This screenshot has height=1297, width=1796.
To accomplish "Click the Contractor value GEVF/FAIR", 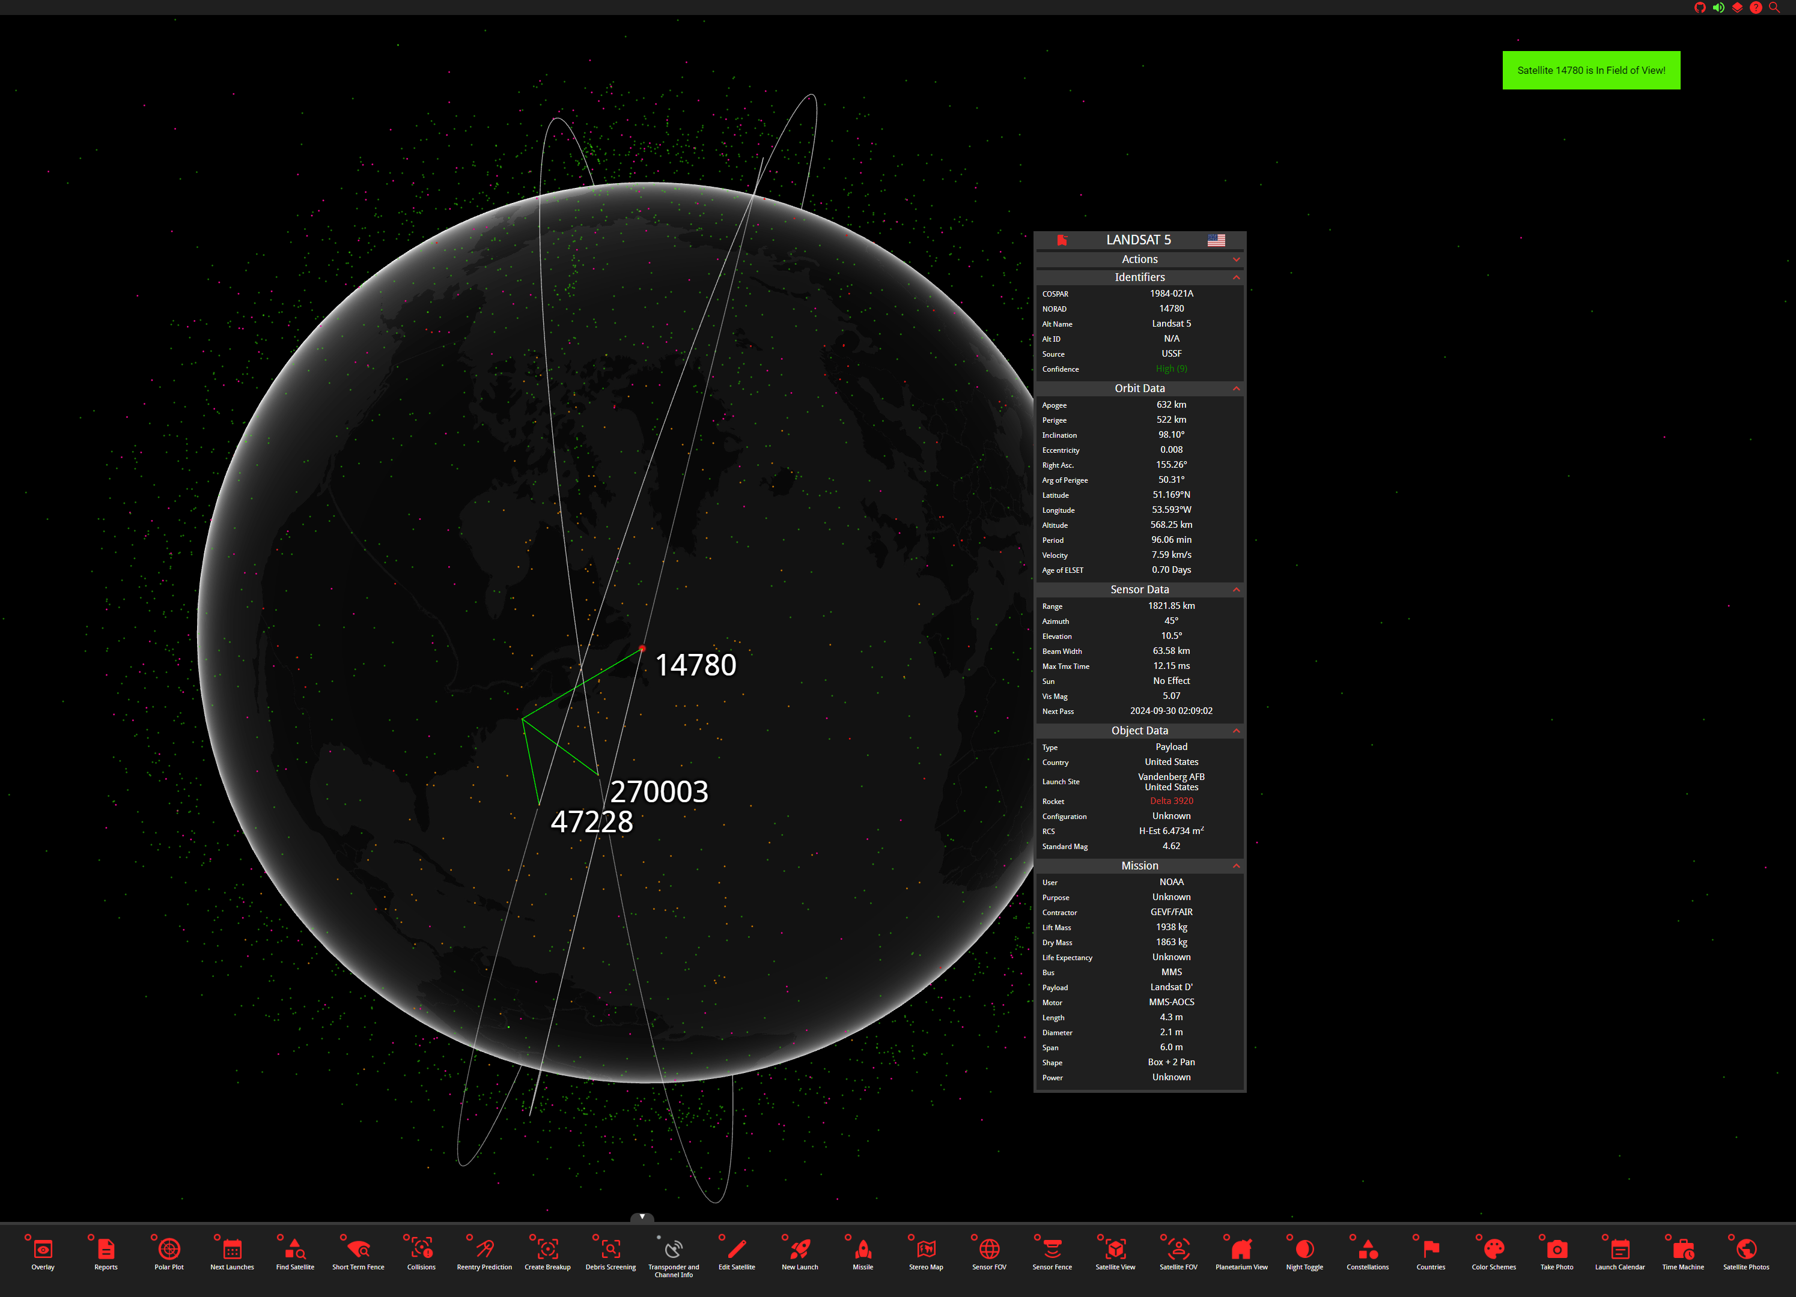I will pyautogui.click(x=1171, y=913).
